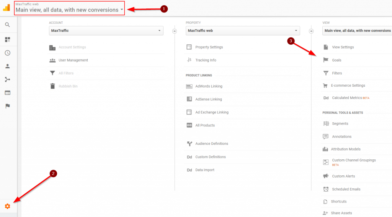Click the E-commerce Settings cart icon
Viewport: 392px width, 217px height.
pos(325,86)
